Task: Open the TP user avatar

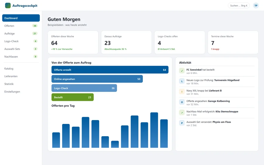Action: [x=256, y=6]
